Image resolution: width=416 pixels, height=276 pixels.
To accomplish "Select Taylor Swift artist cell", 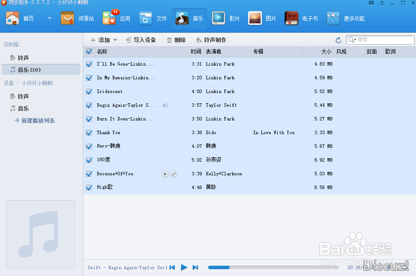I will (x=221, y=105).
